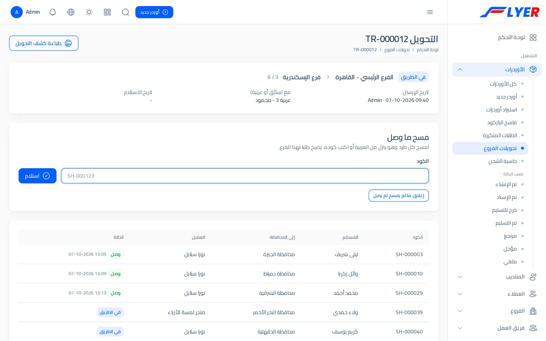
Task: Click the المناديب couriers icon
Action: point(533,277)
